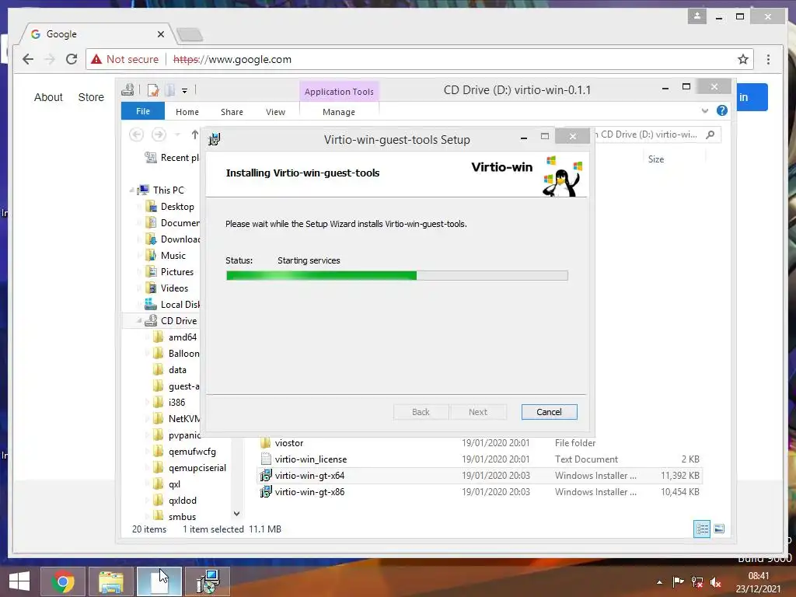Click the installer icon in the taskbar
796x597 pixels.
(208, 581)
